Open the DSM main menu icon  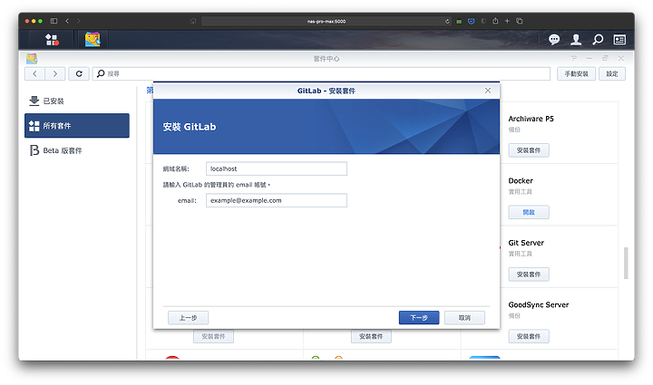point(52,40)
